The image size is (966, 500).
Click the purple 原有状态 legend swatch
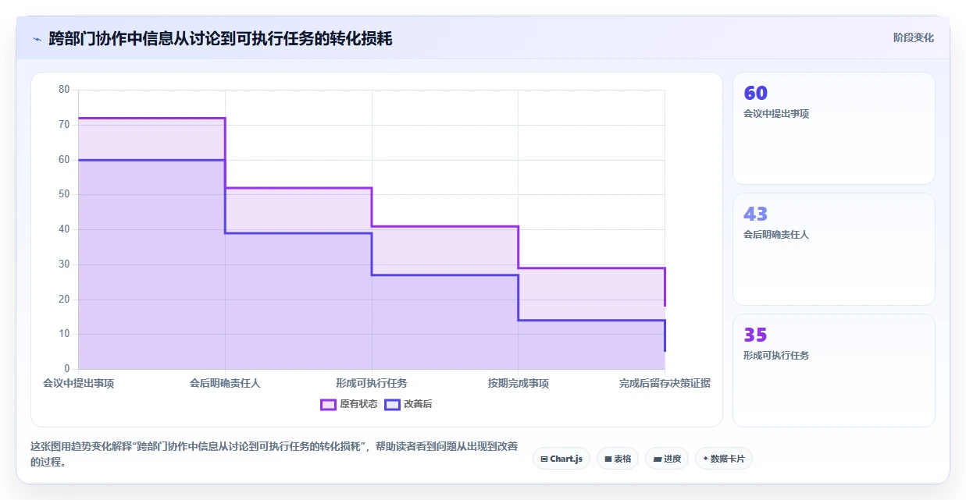click(x=328, y=404)
